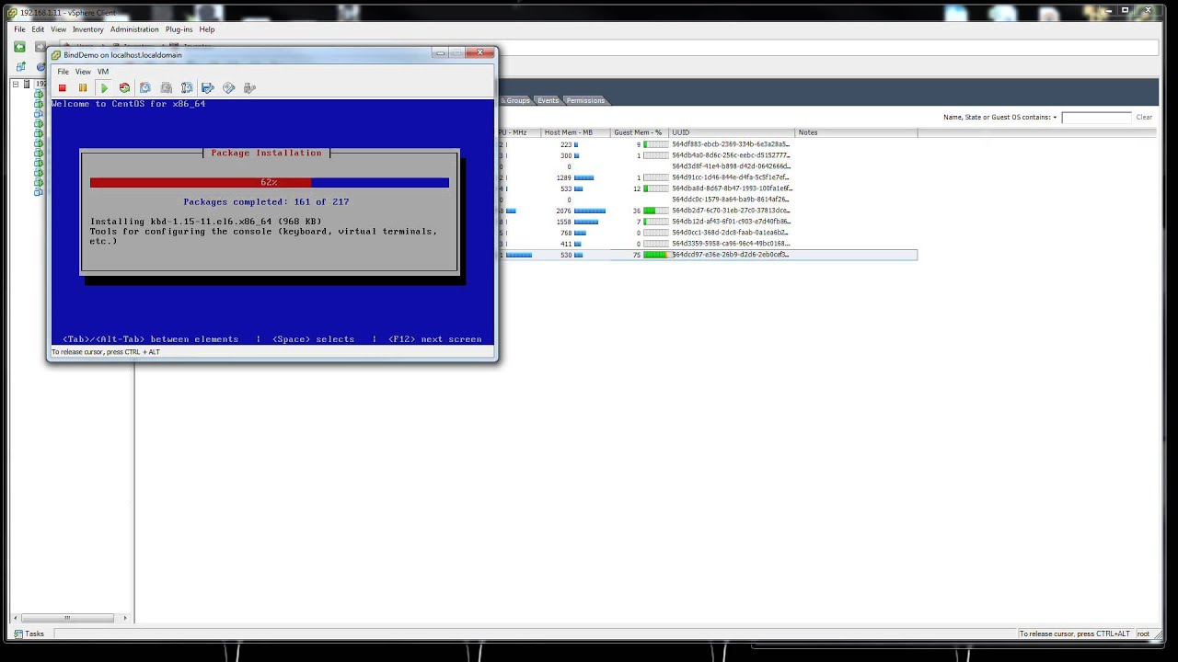The width and height of the screenshot is (1178, 662).
Task: Click the red Power Off button in BindDemo console
Action: 62,88
